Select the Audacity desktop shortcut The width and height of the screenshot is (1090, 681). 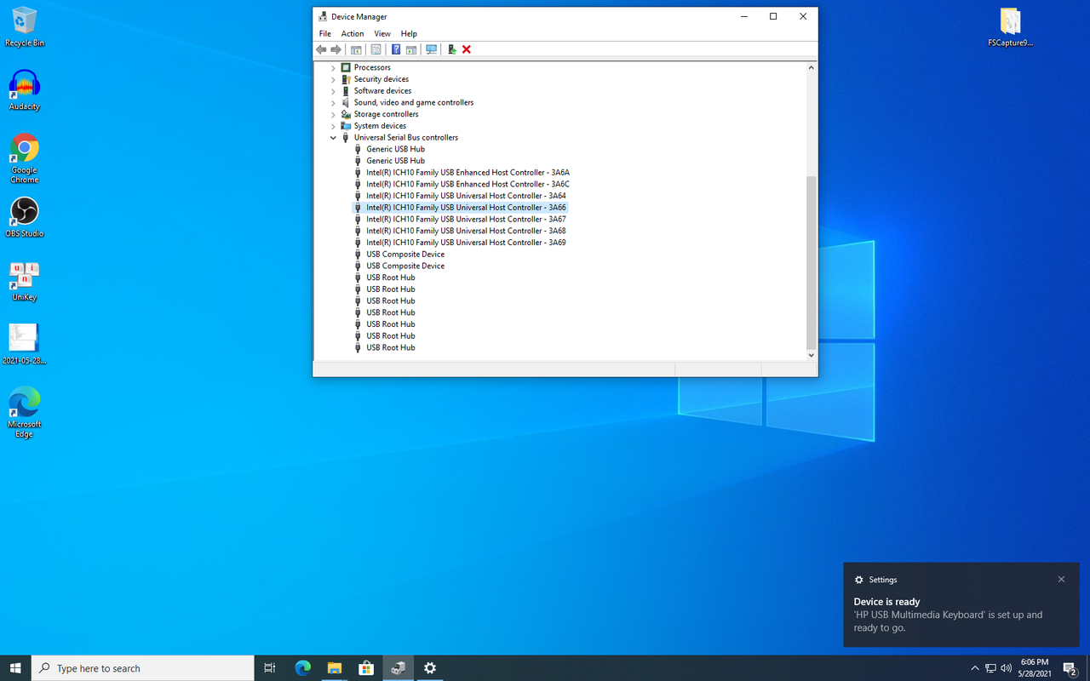click(25, 90)
